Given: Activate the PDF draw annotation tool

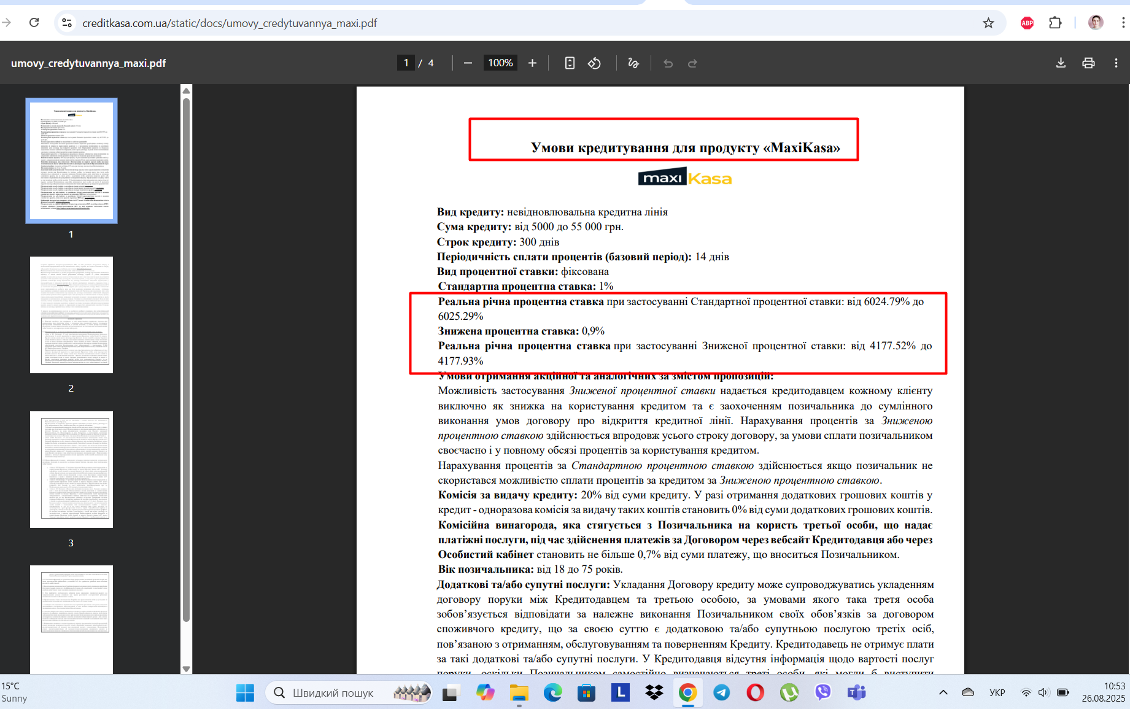Looking at the screenshot, I should pyautogui.click(x=633, y=63).
